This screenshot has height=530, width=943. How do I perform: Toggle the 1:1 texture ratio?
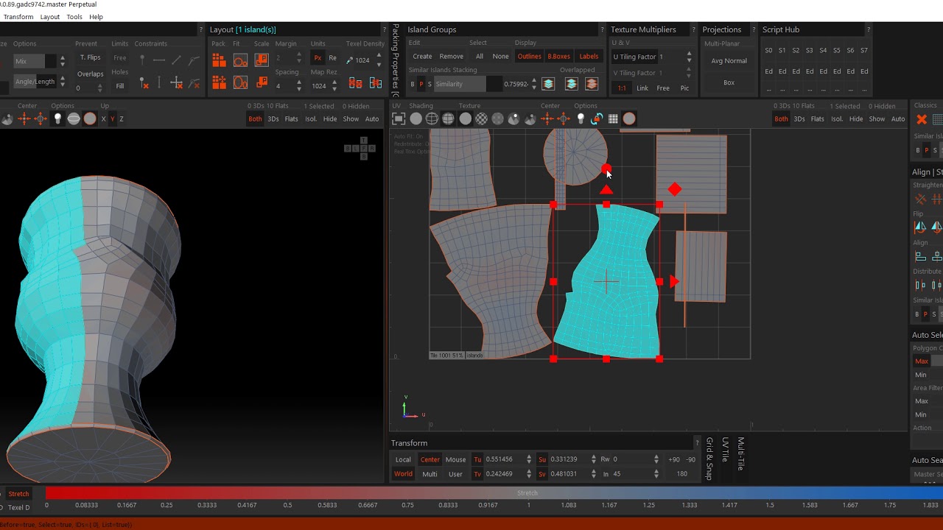[x=622, y=88]
